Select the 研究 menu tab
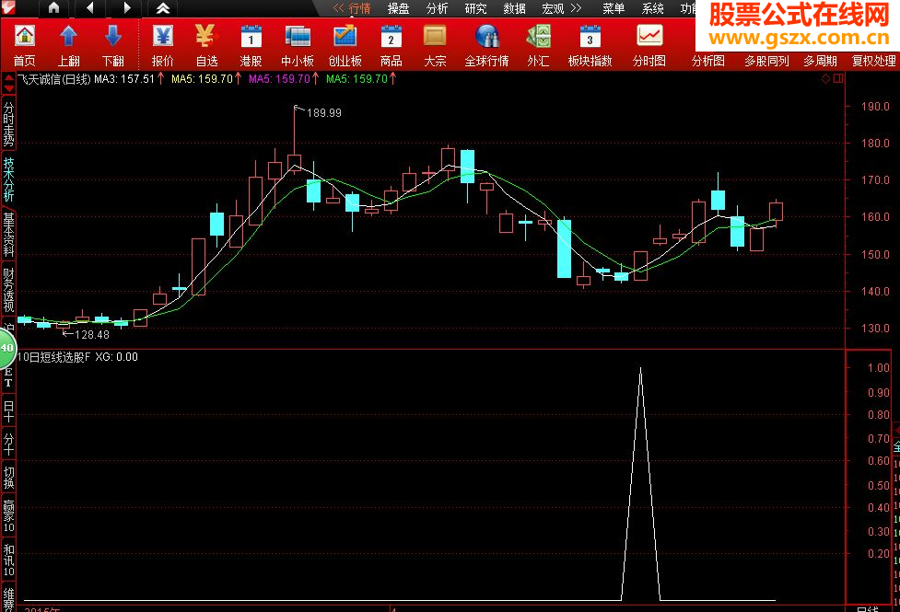This screenshot has width=900, height=612. [476, 8]
